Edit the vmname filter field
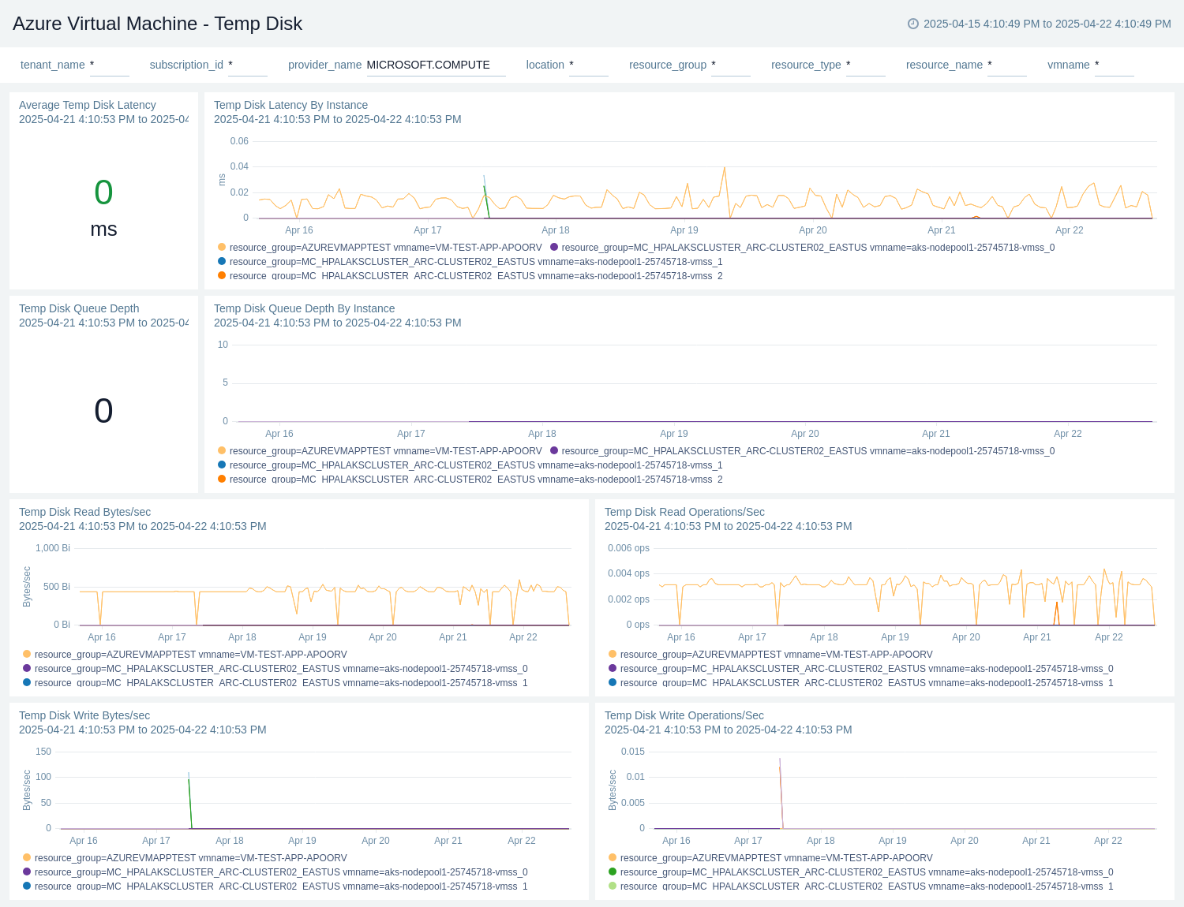The width and height of the screenshot is (1184, 907). coord(1115,65)
